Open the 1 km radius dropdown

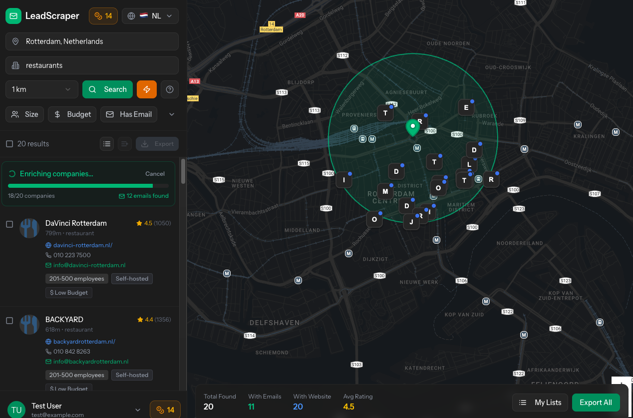tap(42, 89)
